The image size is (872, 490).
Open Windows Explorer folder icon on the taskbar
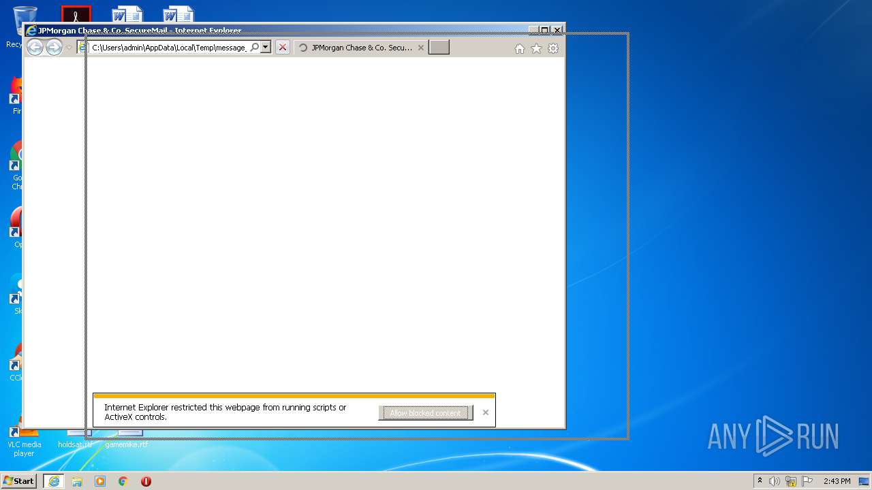77,481
